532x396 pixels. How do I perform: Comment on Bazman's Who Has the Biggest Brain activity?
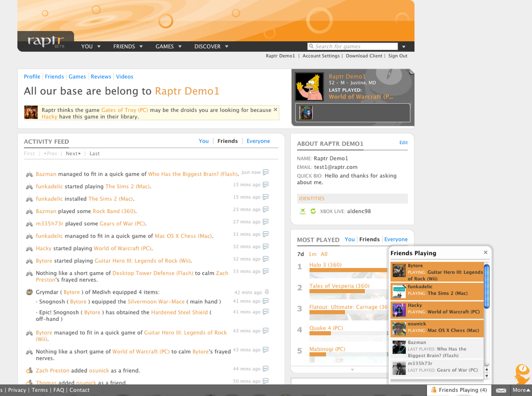(x=266, y=172)
